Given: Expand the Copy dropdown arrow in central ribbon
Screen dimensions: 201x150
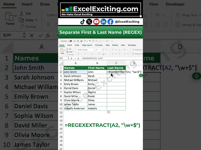Looking at the screenshot, I should [x=73, y=52].
